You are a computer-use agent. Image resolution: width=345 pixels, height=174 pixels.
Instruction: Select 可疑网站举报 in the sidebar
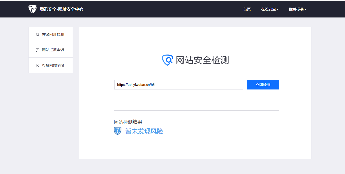[x=51, y=65]
